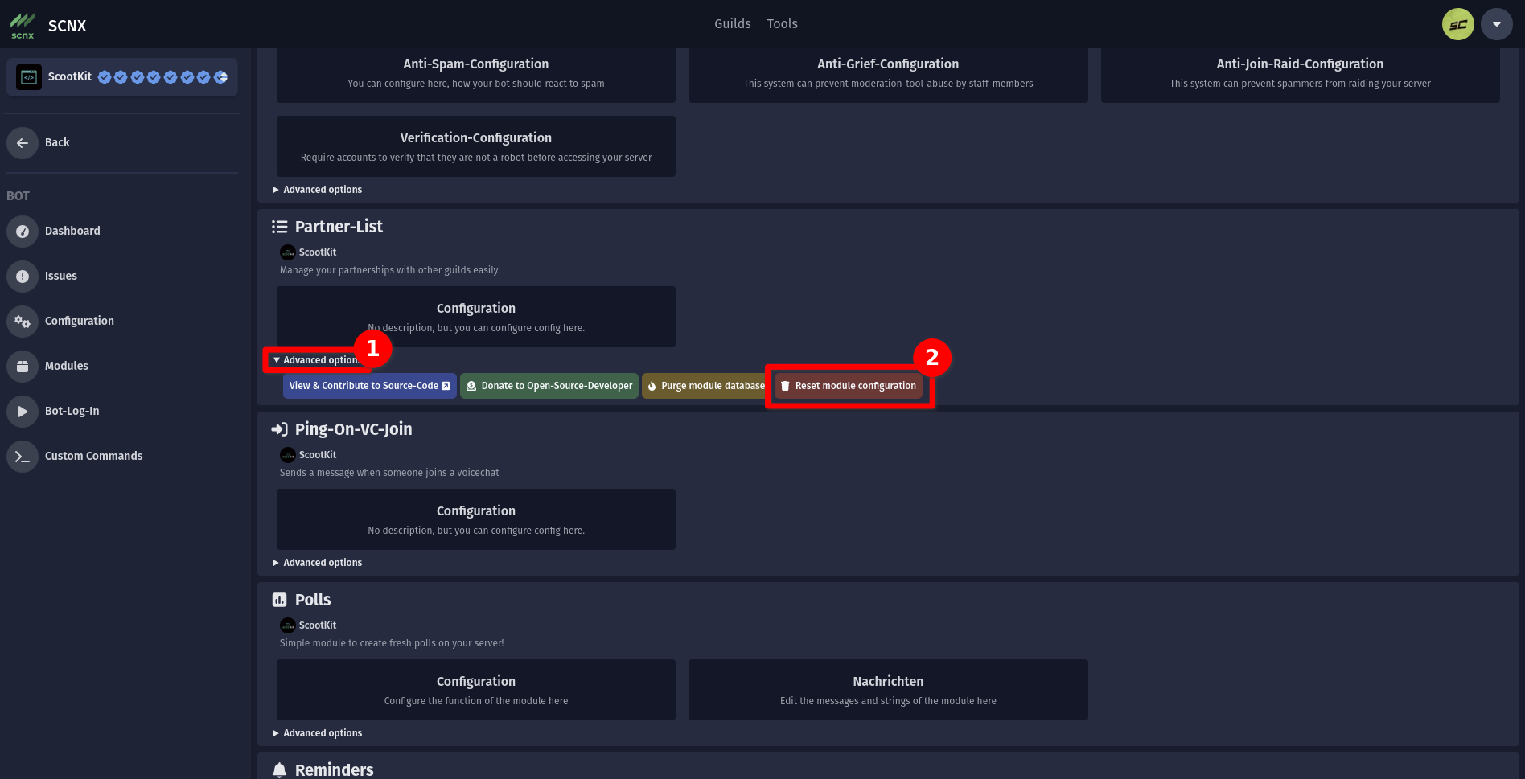This screenshot has height=779, width=1525.
Task: Open Issues via the exclamation icon
Action: point(23,277)
